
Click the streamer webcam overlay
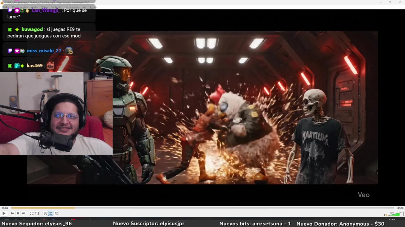pyautogui.click(x=56, y=113)
